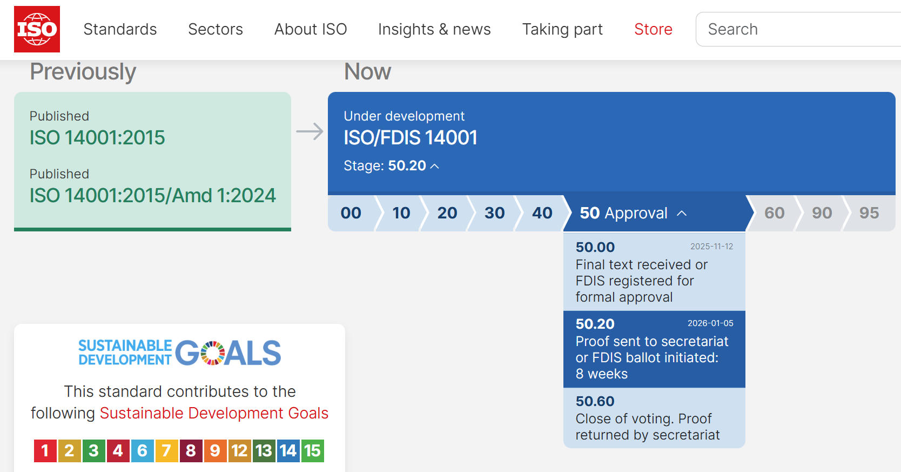Viewport: 901px width, 472px height.
Task: Go to the Store link
Action: (x=653, y=29)
